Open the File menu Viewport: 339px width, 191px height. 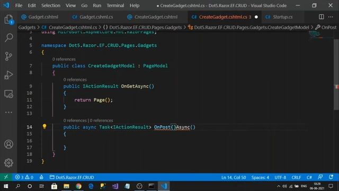[19, 5]
